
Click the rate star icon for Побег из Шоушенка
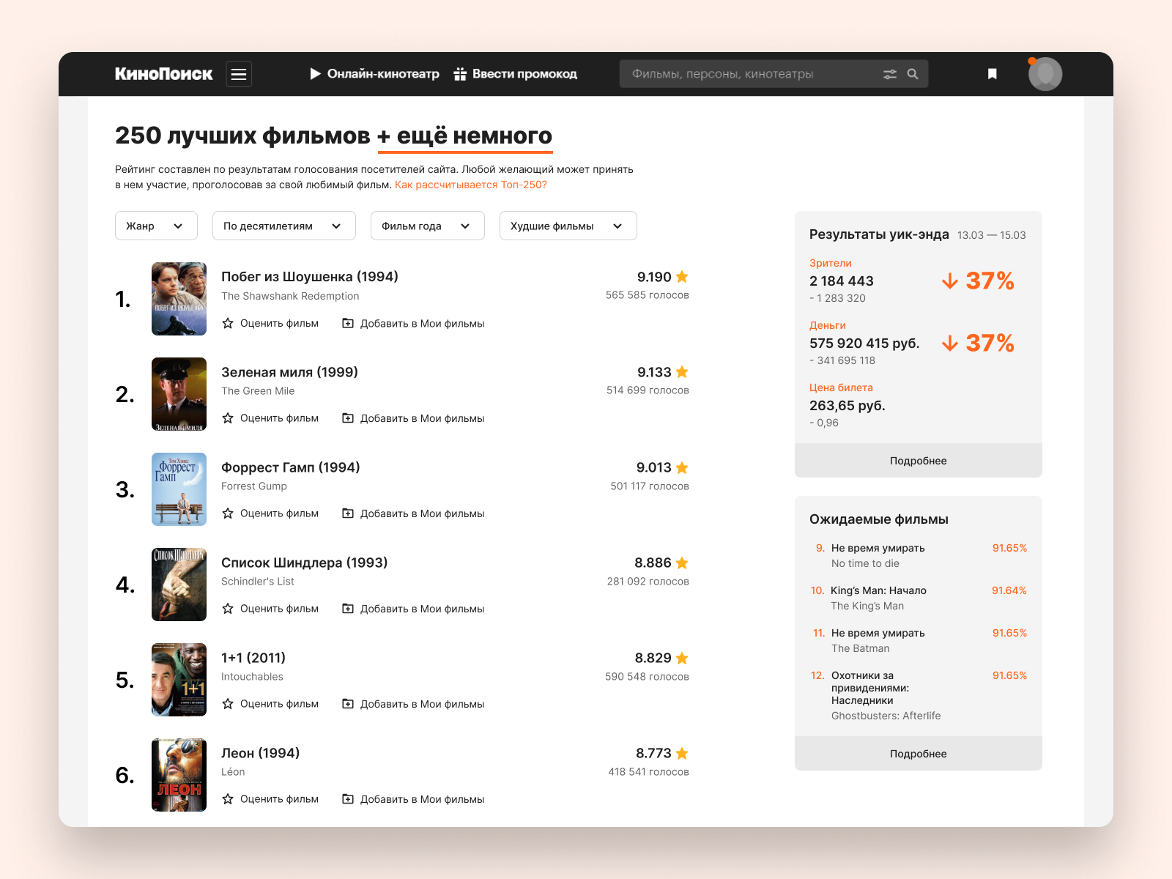point(228,323)
